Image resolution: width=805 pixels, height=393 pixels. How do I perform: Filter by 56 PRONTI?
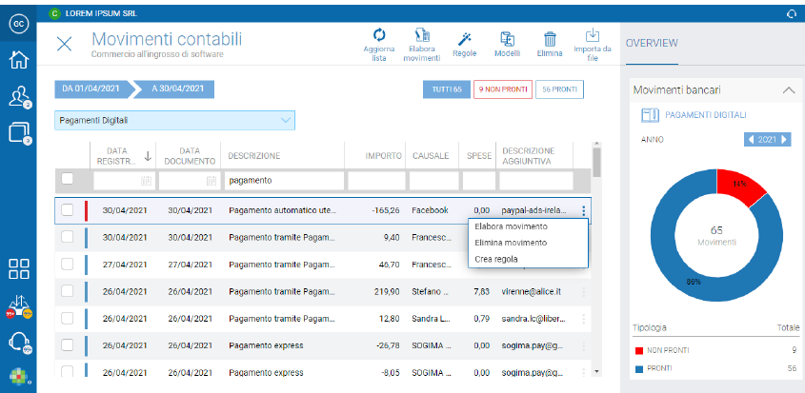[559, 89]
